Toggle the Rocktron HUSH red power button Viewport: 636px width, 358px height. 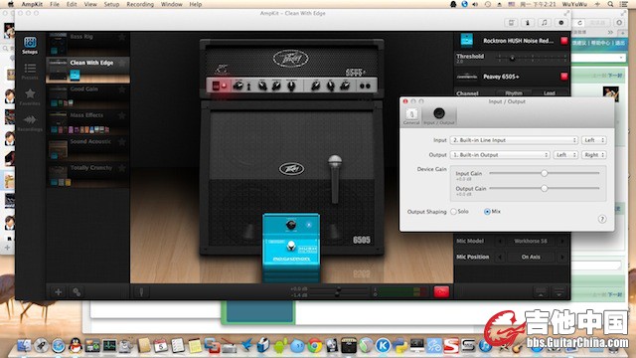[563, 41]
